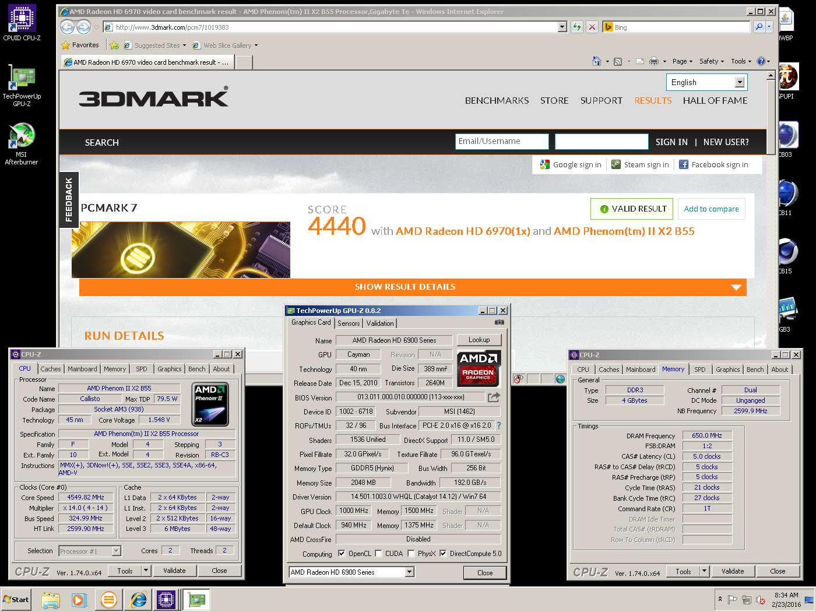Click the Email/Username input field
The width and height of the screenshot is (816, 612).
502,142
